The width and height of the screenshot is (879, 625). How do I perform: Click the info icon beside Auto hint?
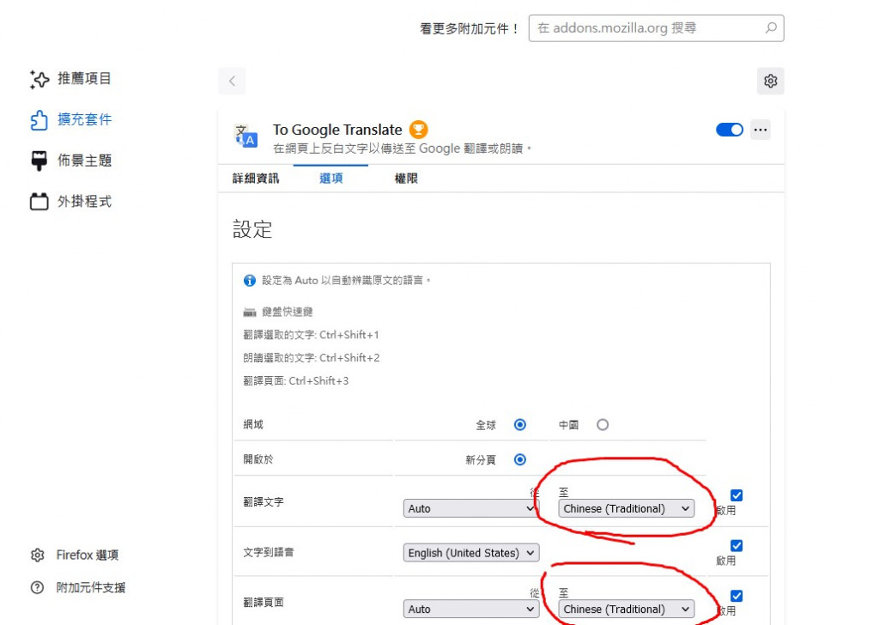pos(250,280)
